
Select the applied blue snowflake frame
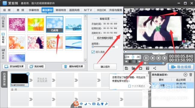[x=55, y=25]
